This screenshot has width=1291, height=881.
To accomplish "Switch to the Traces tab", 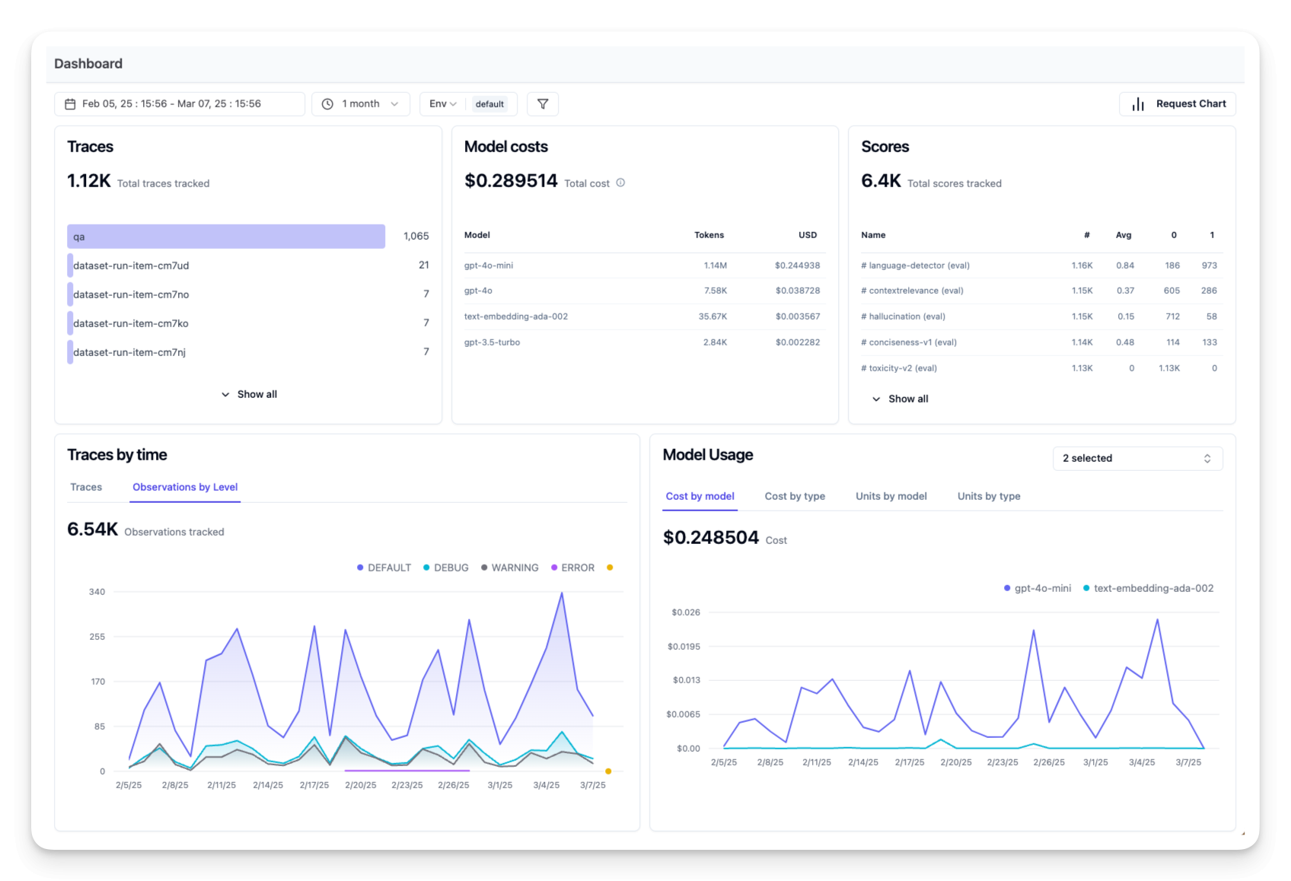I will coord(86,487).
